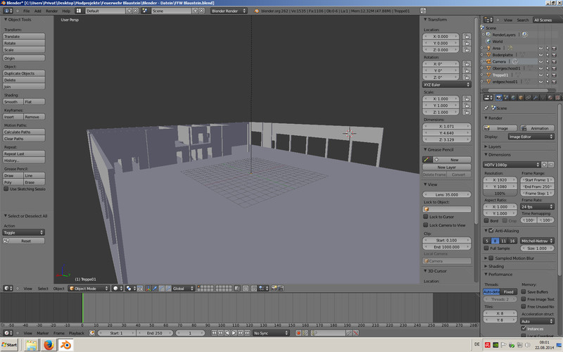Viewport: 563px width, 352px height.
Task: Click the record keyframe button in timeline
Action: pyautogui.click(x=298, y=332)
